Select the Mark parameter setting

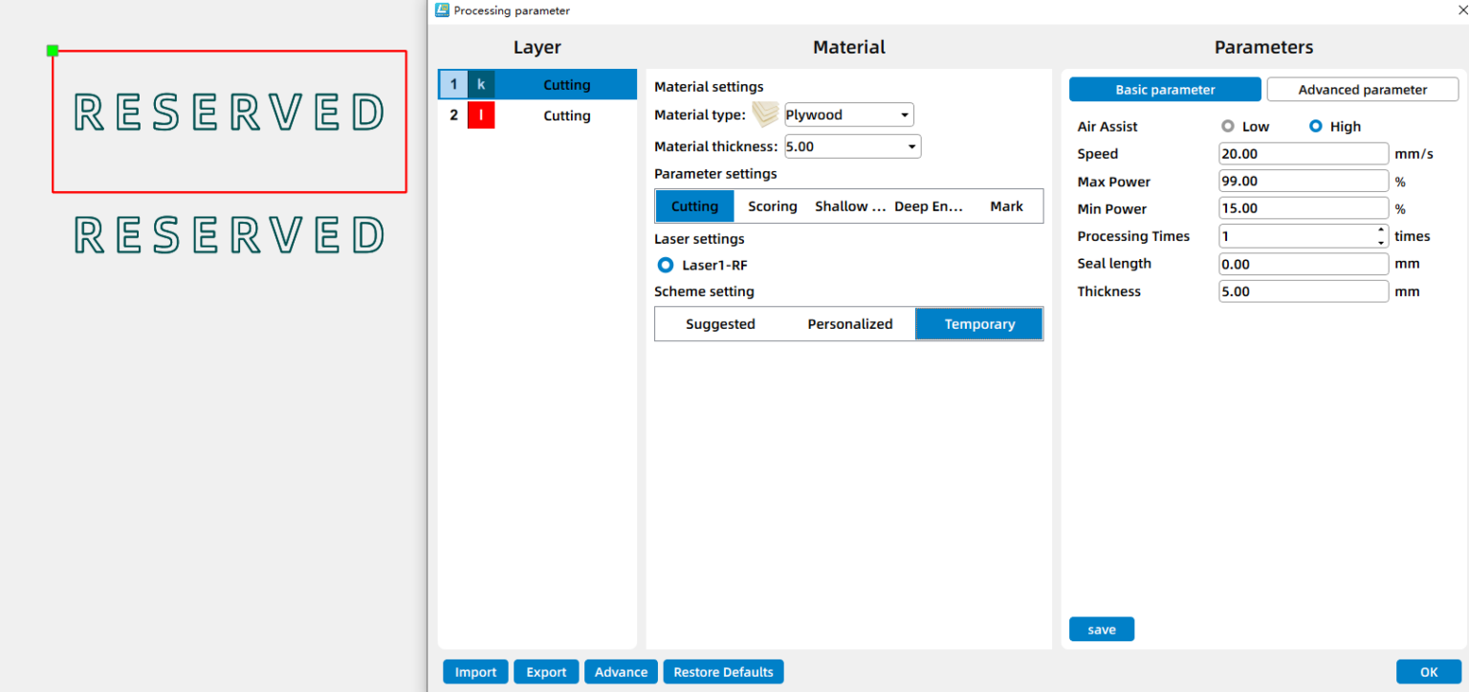1006,206
